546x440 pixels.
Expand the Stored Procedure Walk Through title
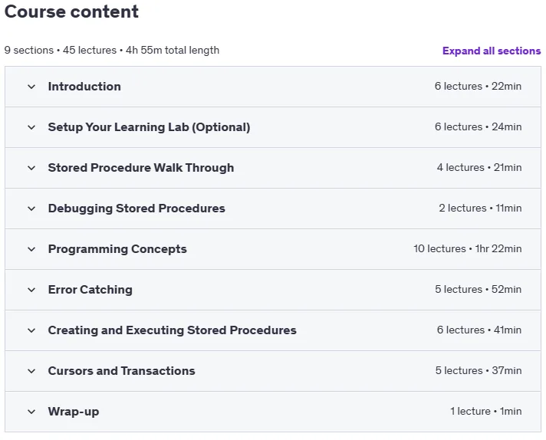(x=141, y=168)
